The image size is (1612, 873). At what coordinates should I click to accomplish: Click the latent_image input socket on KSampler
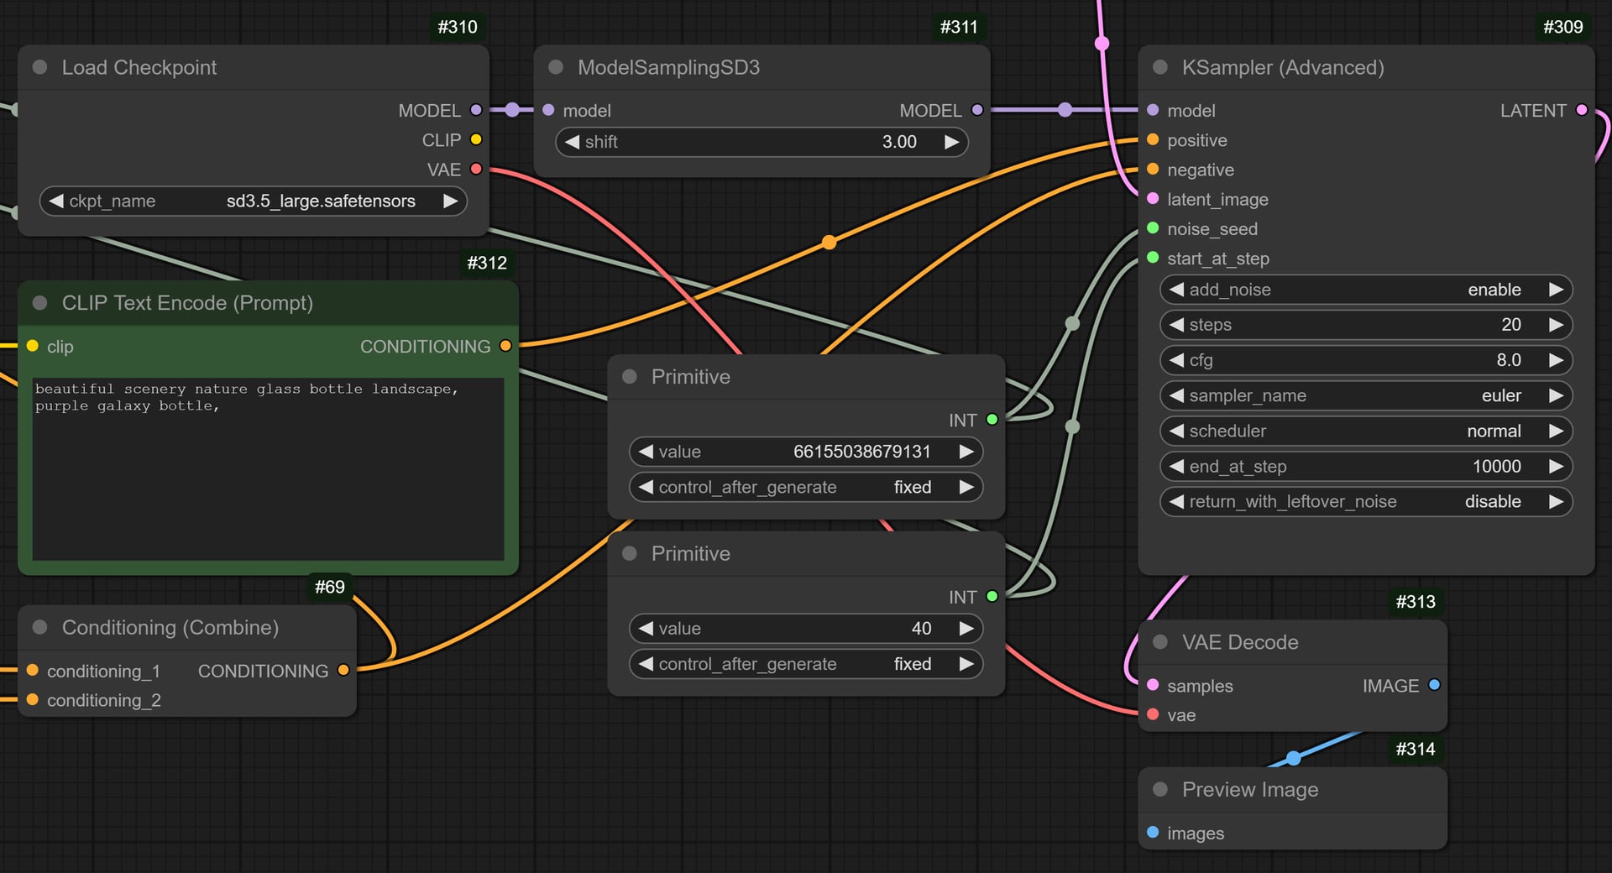1153,199
